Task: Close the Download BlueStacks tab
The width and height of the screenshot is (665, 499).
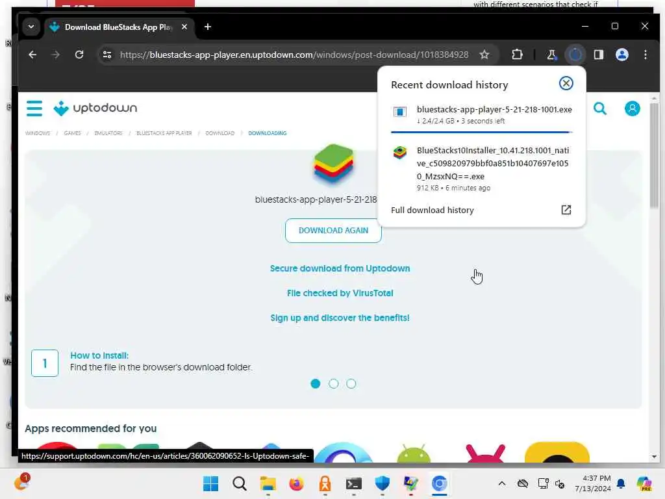Action: (184, 27)
